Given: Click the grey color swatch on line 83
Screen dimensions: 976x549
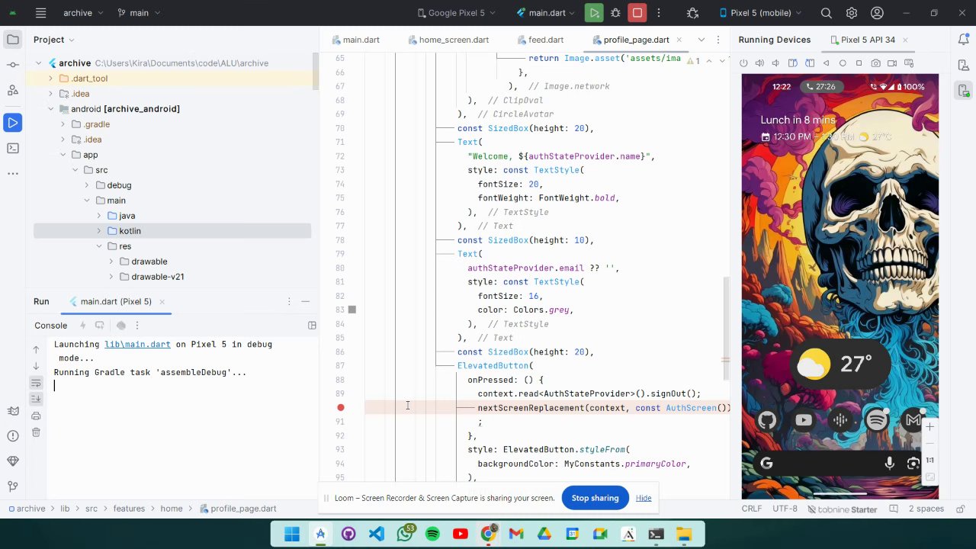Looking at the screenshot, I should point(352,310).
